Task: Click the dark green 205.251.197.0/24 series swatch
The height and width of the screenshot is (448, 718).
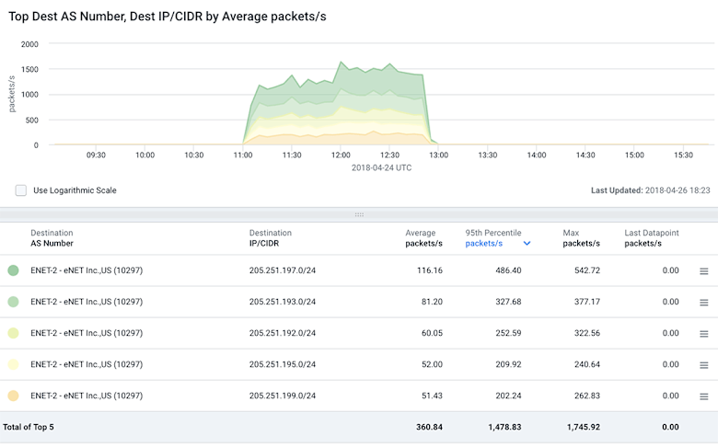Action: coord(13,270)
